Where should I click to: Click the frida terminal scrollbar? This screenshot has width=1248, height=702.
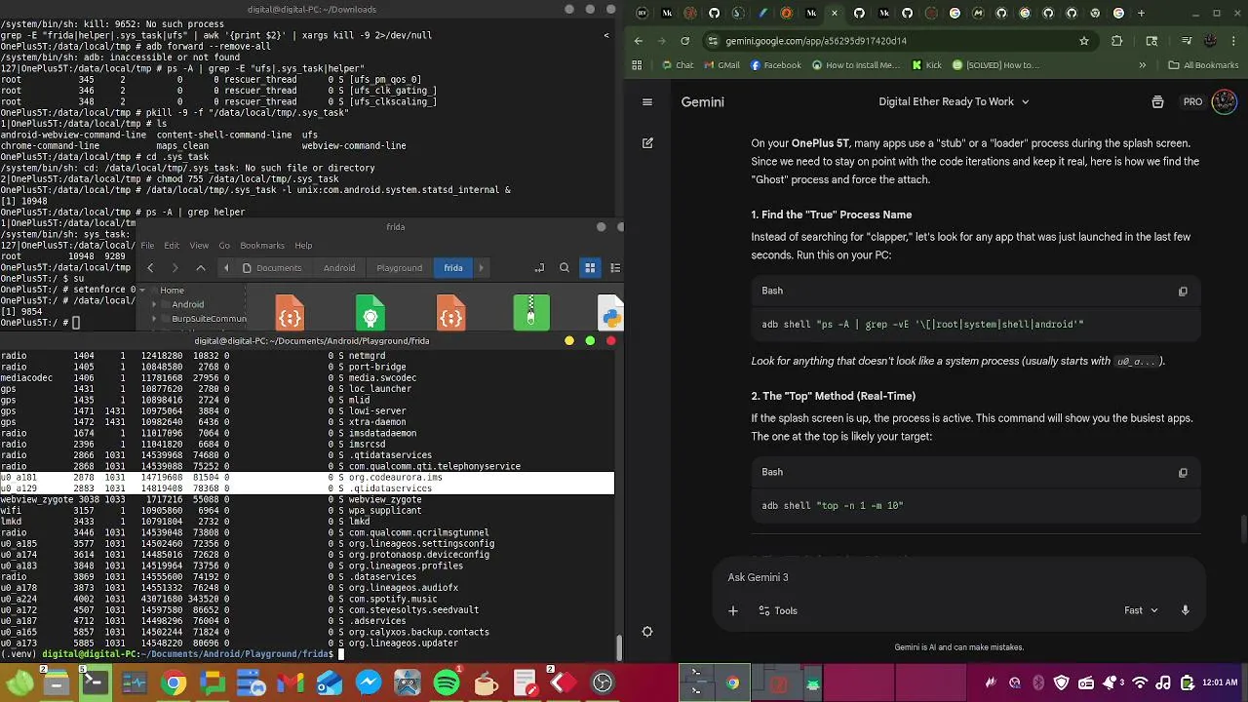coord(618,648)
